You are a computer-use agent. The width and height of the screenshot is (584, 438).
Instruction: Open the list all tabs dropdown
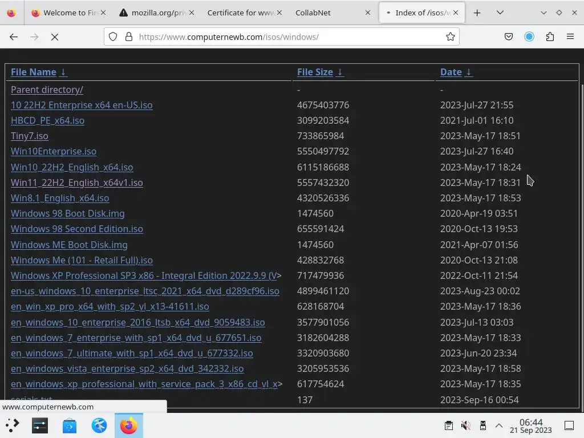pos(500,13)
